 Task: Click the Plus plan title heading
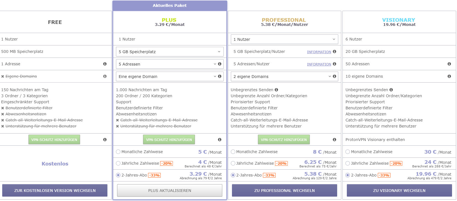pyautogui.click(x=169, y=20)
